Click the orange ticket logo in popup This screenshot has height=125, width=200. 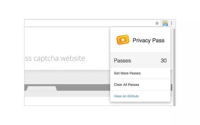[123, 40]
